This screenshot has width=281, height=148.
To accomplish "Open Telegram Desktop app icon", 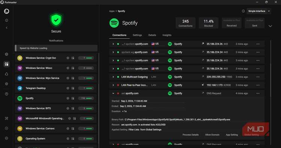I will pos(20,88).
